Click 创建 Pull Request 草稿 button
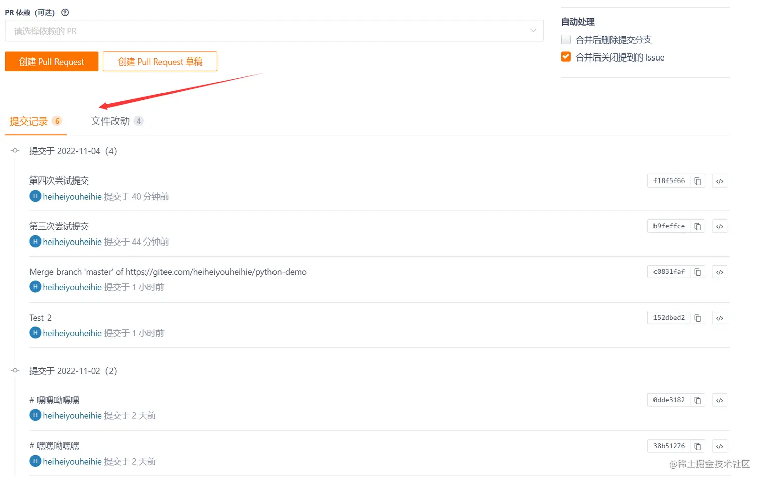763x482 pixels. 160,62
